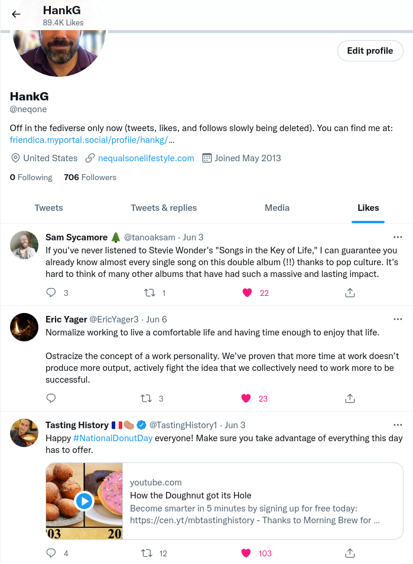Reply to Sam Sycamore's tweet
The width and height of the screenshot is (413, 564).
coord(51,293)
